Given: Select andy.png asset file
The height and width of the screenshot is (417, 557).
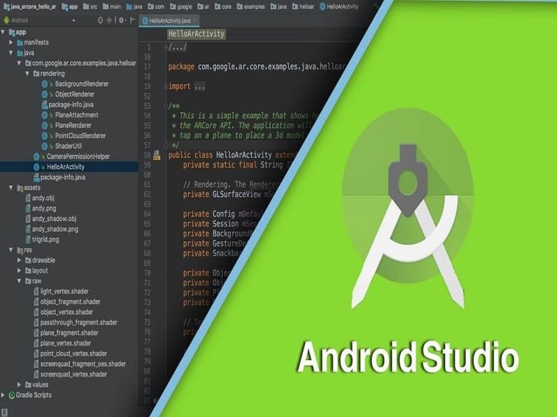Looking at the screenshot, I should (41, 208).
